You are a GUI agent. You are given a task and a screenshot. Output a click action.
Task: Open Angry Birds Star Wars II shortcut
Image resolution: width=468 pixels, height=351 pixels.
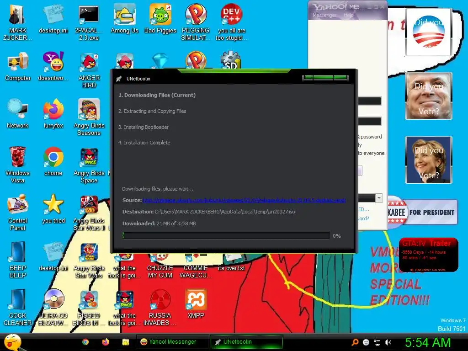pyautogui.click(x=89, y=213)
